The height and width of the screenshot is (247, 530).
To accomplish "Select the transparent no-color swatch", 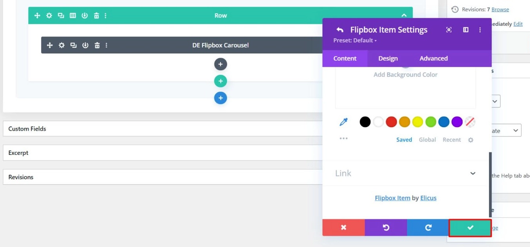I will pyautogui.click(x=470, y=122).
